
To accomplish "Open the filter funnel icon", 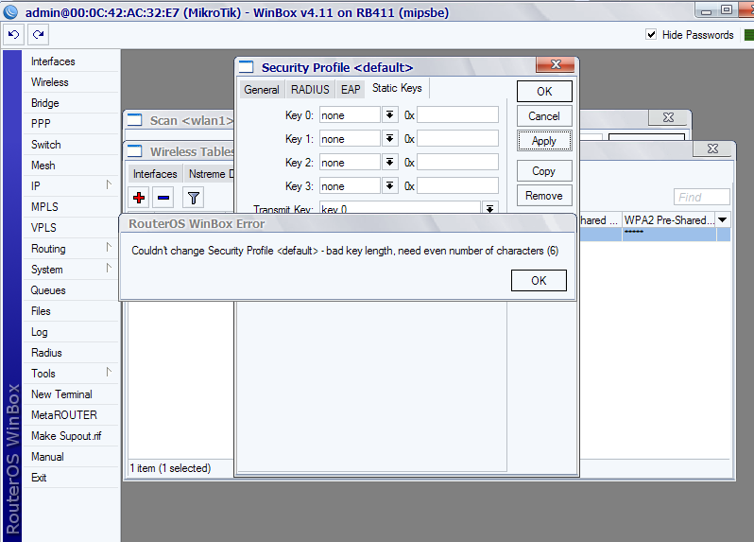I will click(194, 198).
